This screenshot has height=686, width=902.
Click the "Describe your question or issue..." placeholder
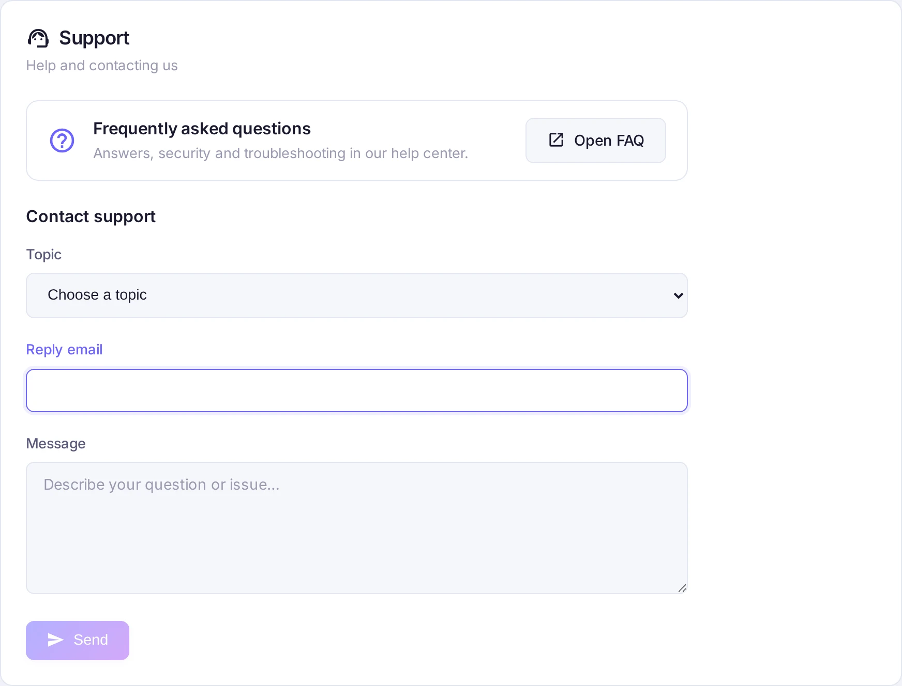point(161,485)
